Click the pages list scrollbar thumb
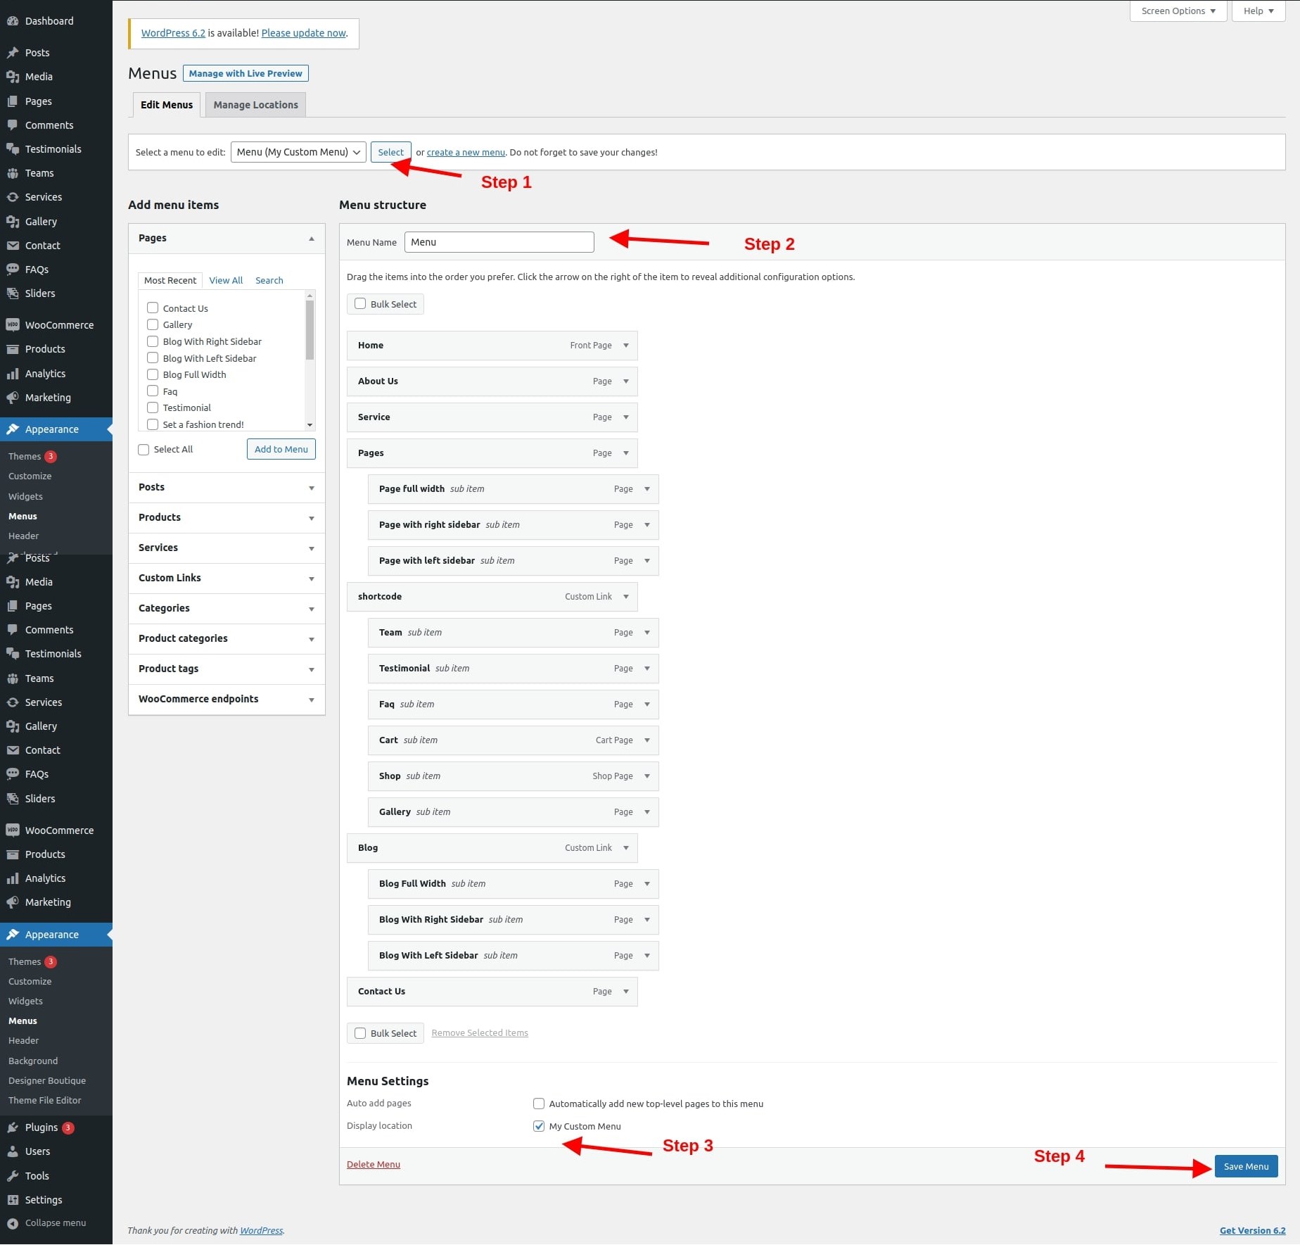 310,330
